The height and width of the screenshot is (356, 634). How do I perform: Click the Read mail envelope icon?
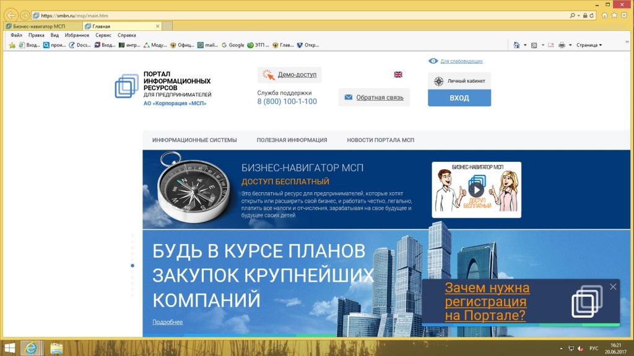550,45
